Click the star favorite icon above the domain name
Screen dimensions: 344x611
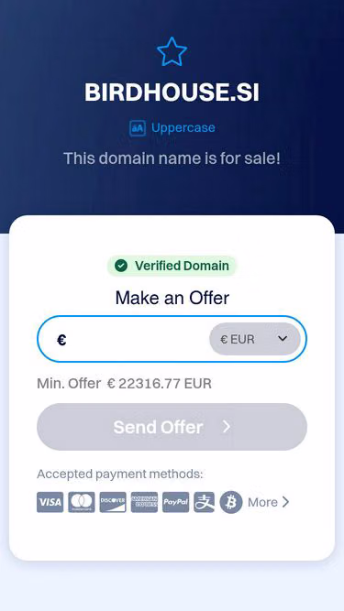(172, 51)
